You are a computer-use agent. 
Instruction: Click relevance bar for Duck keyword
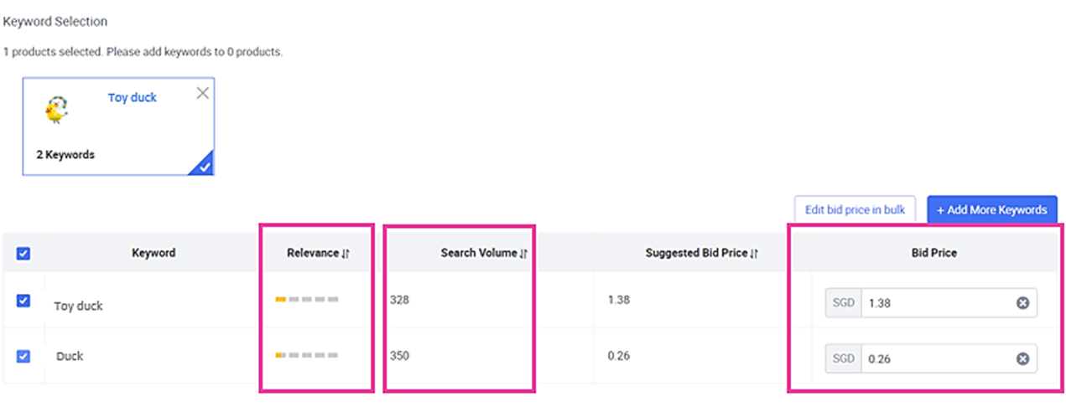click(x=307, y=355)
